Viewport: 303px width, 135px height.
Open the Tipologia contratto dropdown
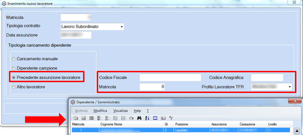[122, 27]
